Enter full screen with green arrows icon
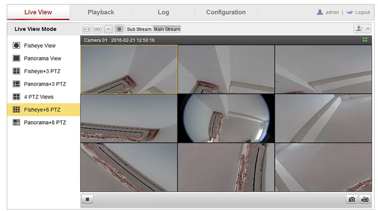The width and height of the screenshot is (378, 211). (x=365, y=40)
